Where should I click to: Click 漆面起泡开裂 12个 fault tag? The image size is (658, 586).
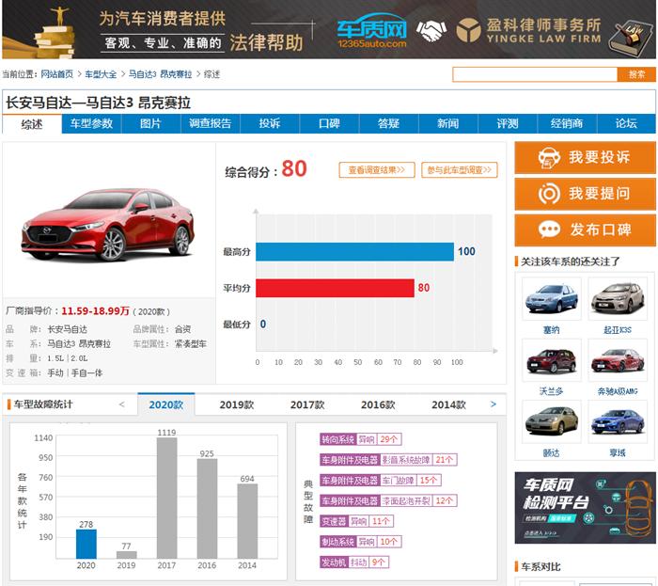388,500
